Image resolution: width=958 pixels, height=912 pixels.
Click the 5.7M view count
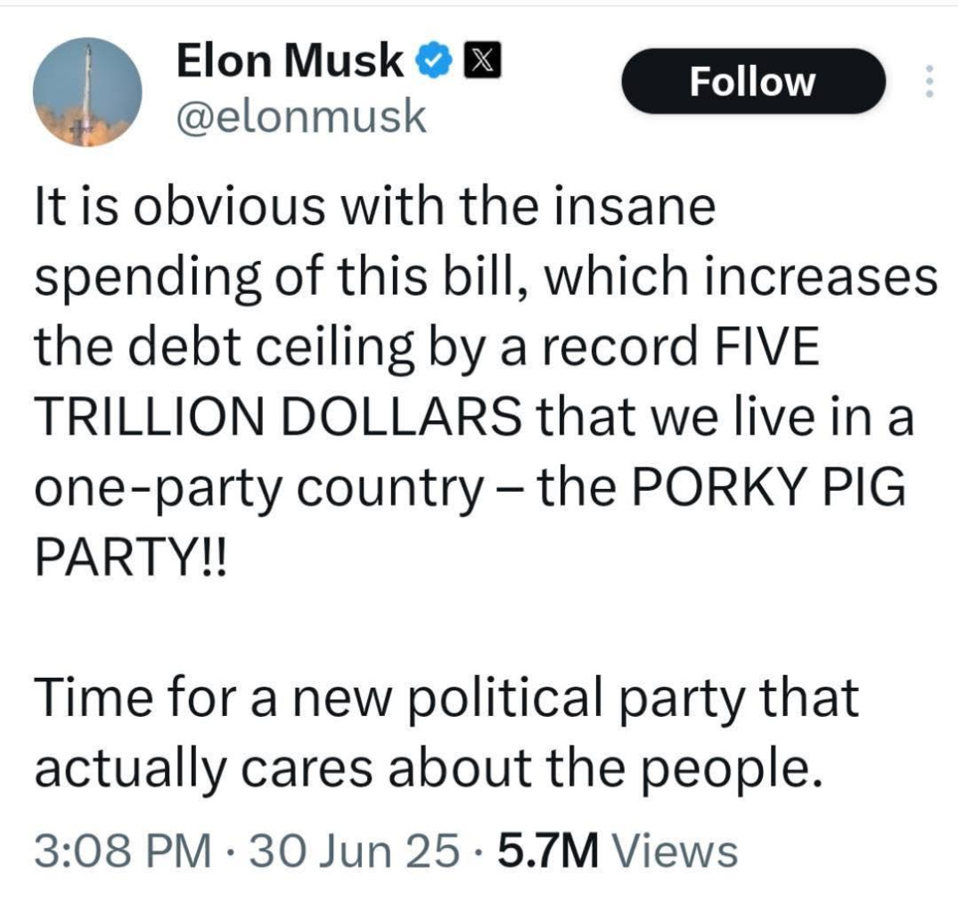click(548, 851)
